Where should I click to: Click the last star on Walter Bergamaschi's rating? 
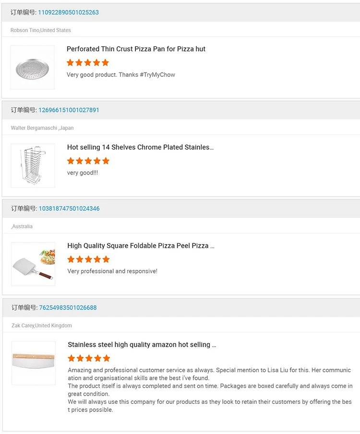(x=106, y=161)
